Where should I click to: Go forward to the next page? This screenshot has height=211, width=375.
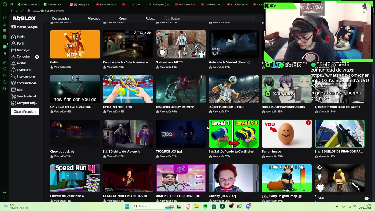(x=17, y=11)
